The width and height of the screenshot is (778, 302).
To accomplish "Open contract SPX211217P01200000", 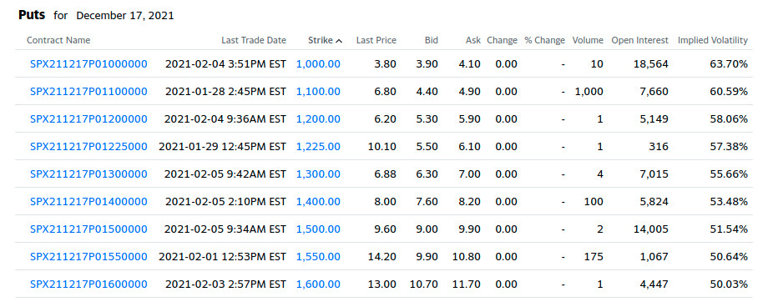I will click(88, 119).
